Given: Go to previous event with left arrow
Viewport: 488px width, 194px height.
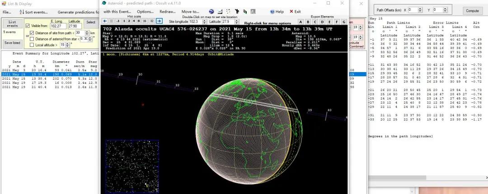Looking at the screenshot, I should pyautogui.click(x=105, y=21).
